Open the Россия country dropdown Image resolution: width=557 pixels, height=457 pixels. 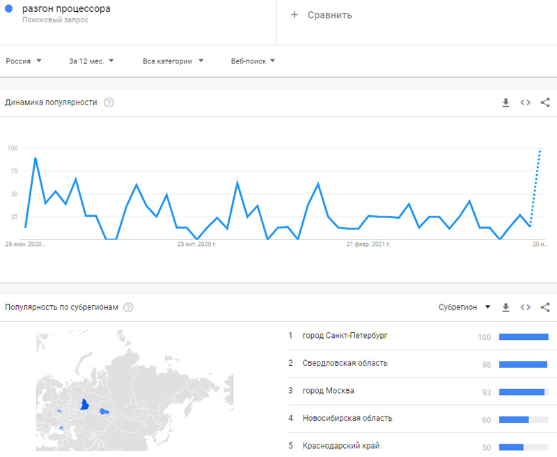[24, 61]
